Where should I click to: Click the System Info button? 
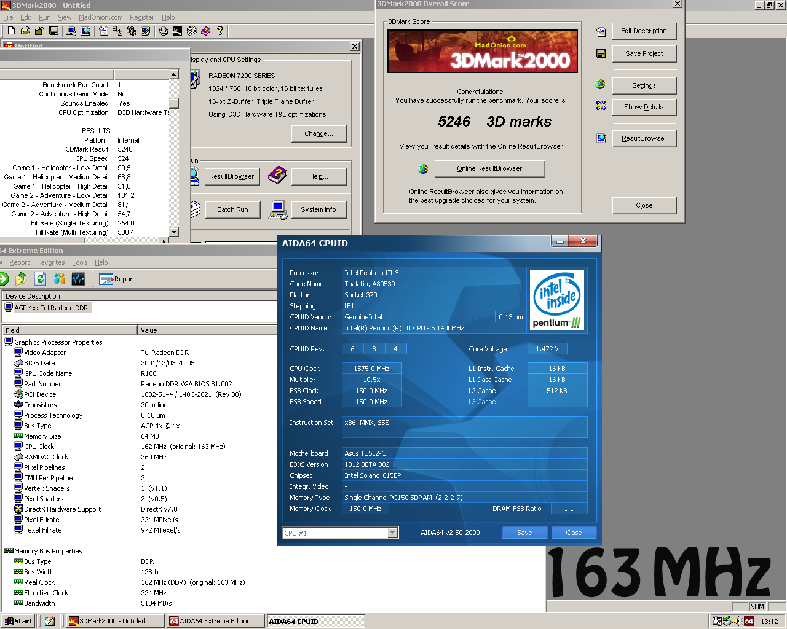tap(318, 209)
